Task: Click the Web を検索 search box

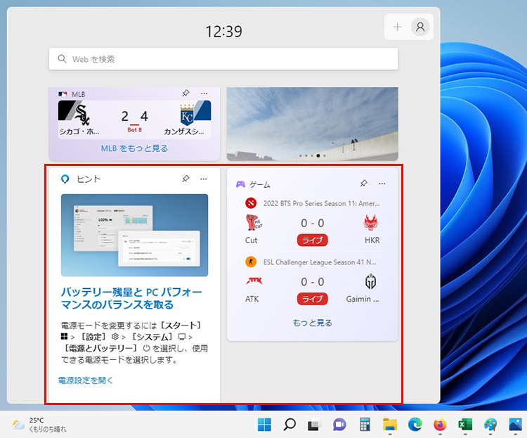Action: tap(223, 59)
